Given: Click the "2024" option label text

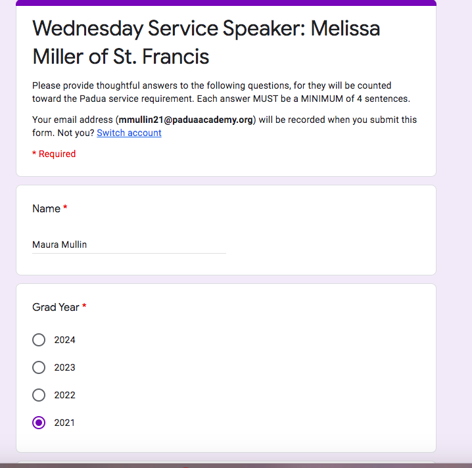Looking at the screenshot, I should pyautogui.click(x=64, y=340).
